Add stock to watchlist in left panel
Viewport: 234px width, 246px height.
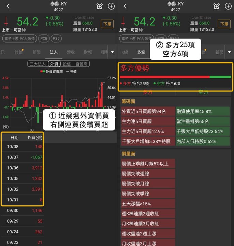(x=111, y=6)
